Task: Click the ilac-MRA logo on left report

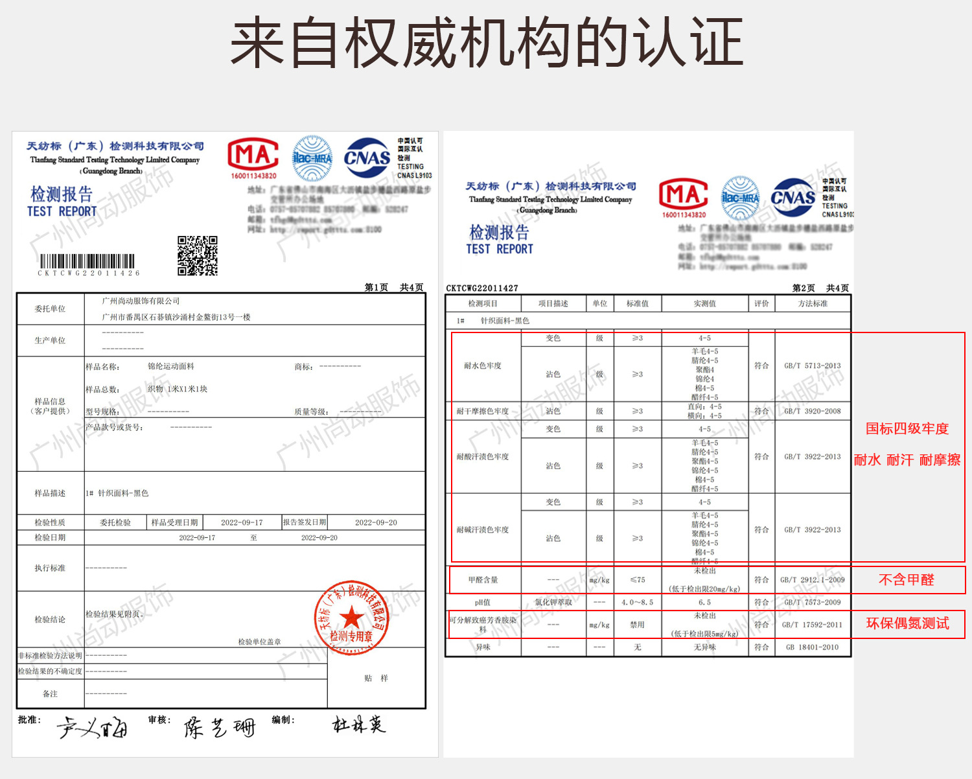Action: click(312, 158)
